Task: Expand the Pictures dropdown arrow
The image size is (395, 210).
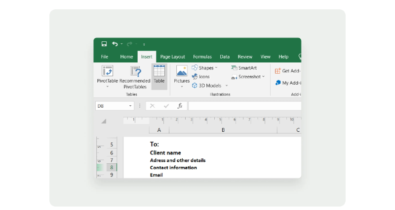Action: [182, 87]
